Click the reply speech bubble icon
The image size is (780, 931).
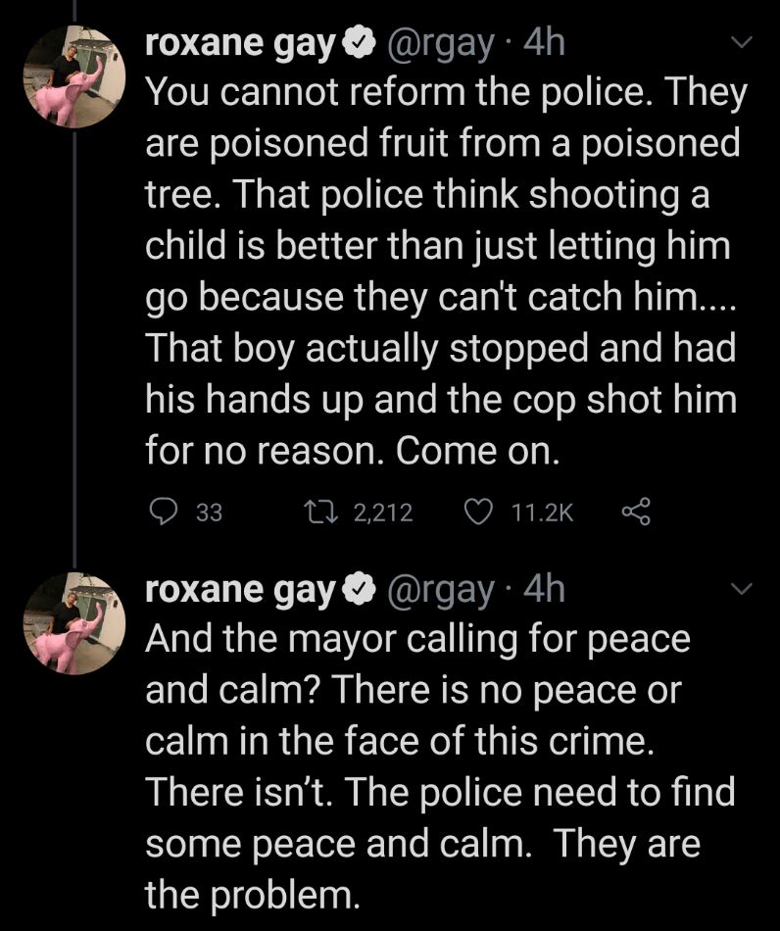pos(164,511)
